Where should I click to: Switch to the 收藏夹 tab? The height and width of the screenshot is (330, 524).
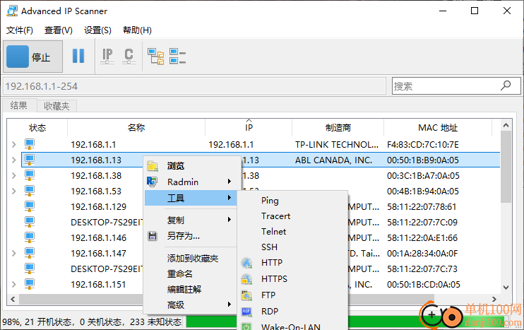click(x=56, y=106)
